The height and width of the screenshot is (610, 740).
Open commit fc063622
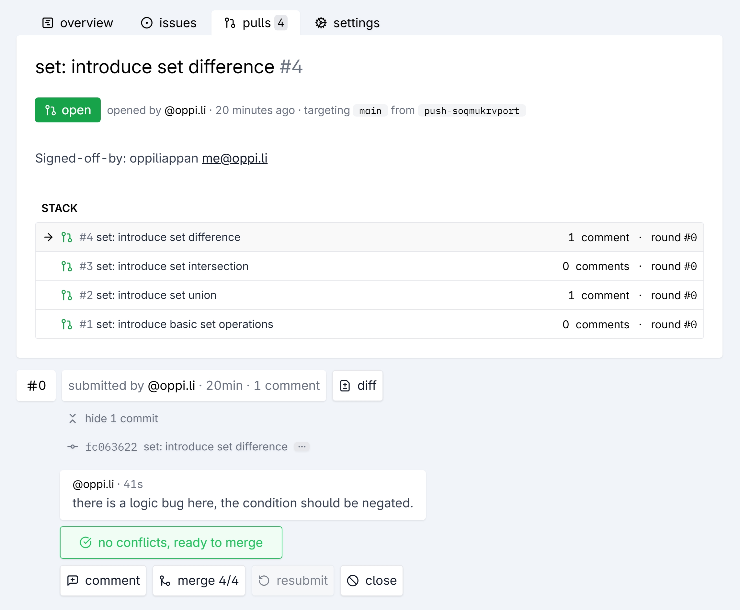pos(111,447)
